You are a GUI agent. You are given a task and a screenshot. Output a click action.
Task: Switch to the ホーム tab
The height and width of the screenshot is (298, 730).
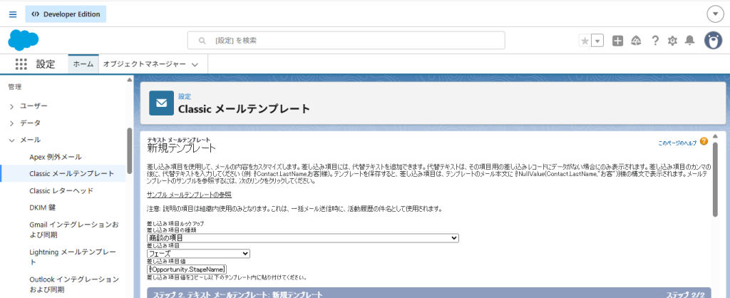[84, 64]
